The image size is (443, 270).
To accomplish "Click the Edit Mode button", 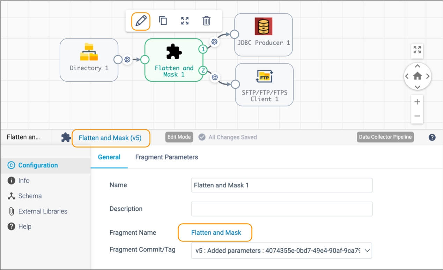I will 179,137.
